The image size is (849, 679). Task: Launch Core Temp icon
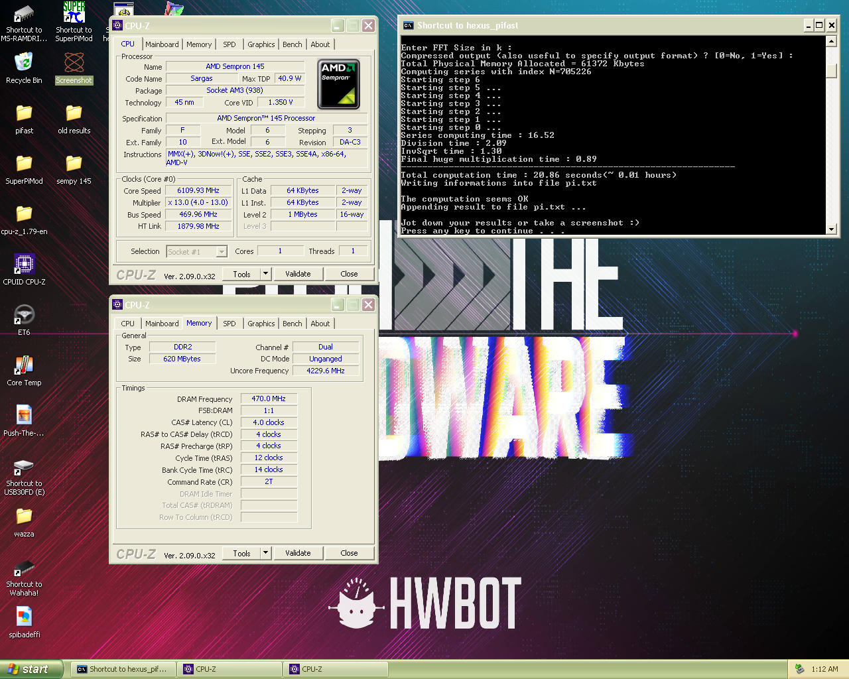24,365
